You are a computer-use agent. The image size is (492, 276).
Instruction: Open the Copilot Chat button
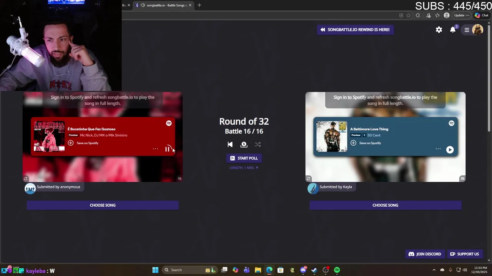(x=482, y=15)
